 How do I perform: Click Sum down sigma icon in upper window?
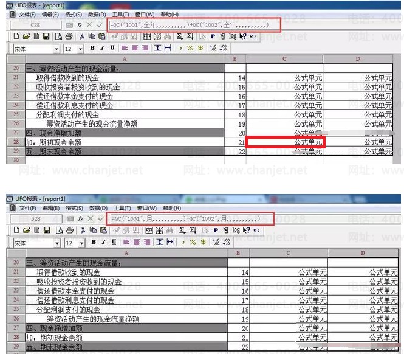190,36
